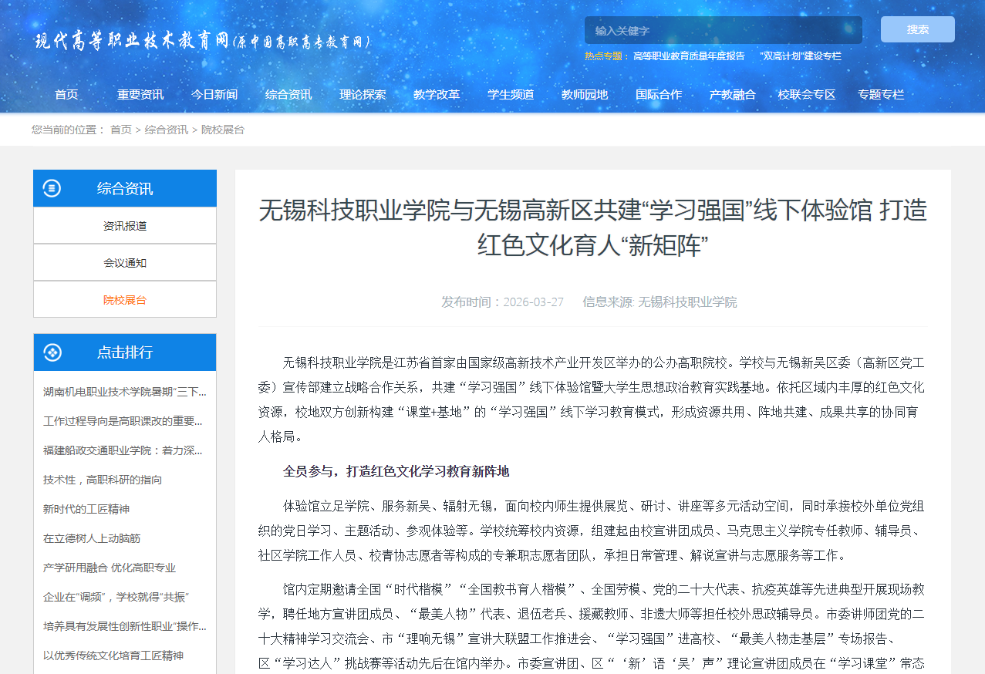The width and height of the screenshot is (985, 674).
Task: Open 专题专栏 from the navigation bar
Action: (x=881, y=94)
